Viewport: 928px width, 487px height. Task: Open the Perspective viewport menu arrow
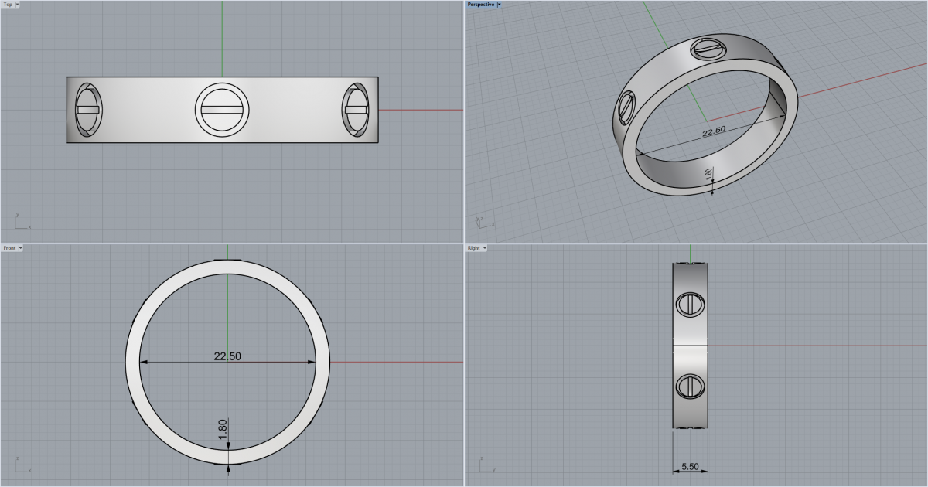pos(500,5)
